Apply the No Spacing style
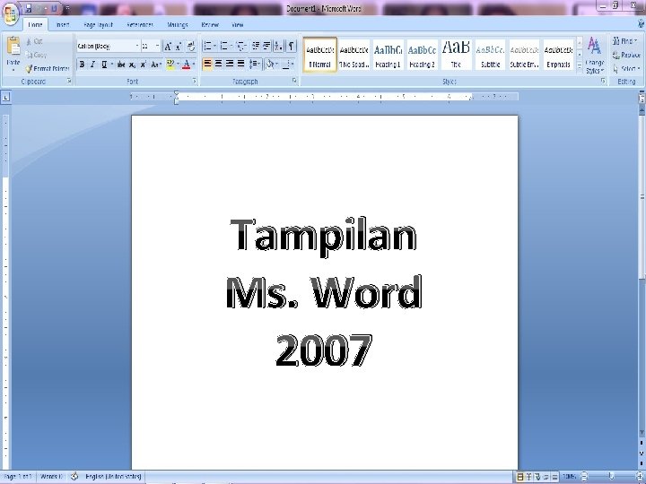Screen dimensions: 646x484 pos(354,55)
